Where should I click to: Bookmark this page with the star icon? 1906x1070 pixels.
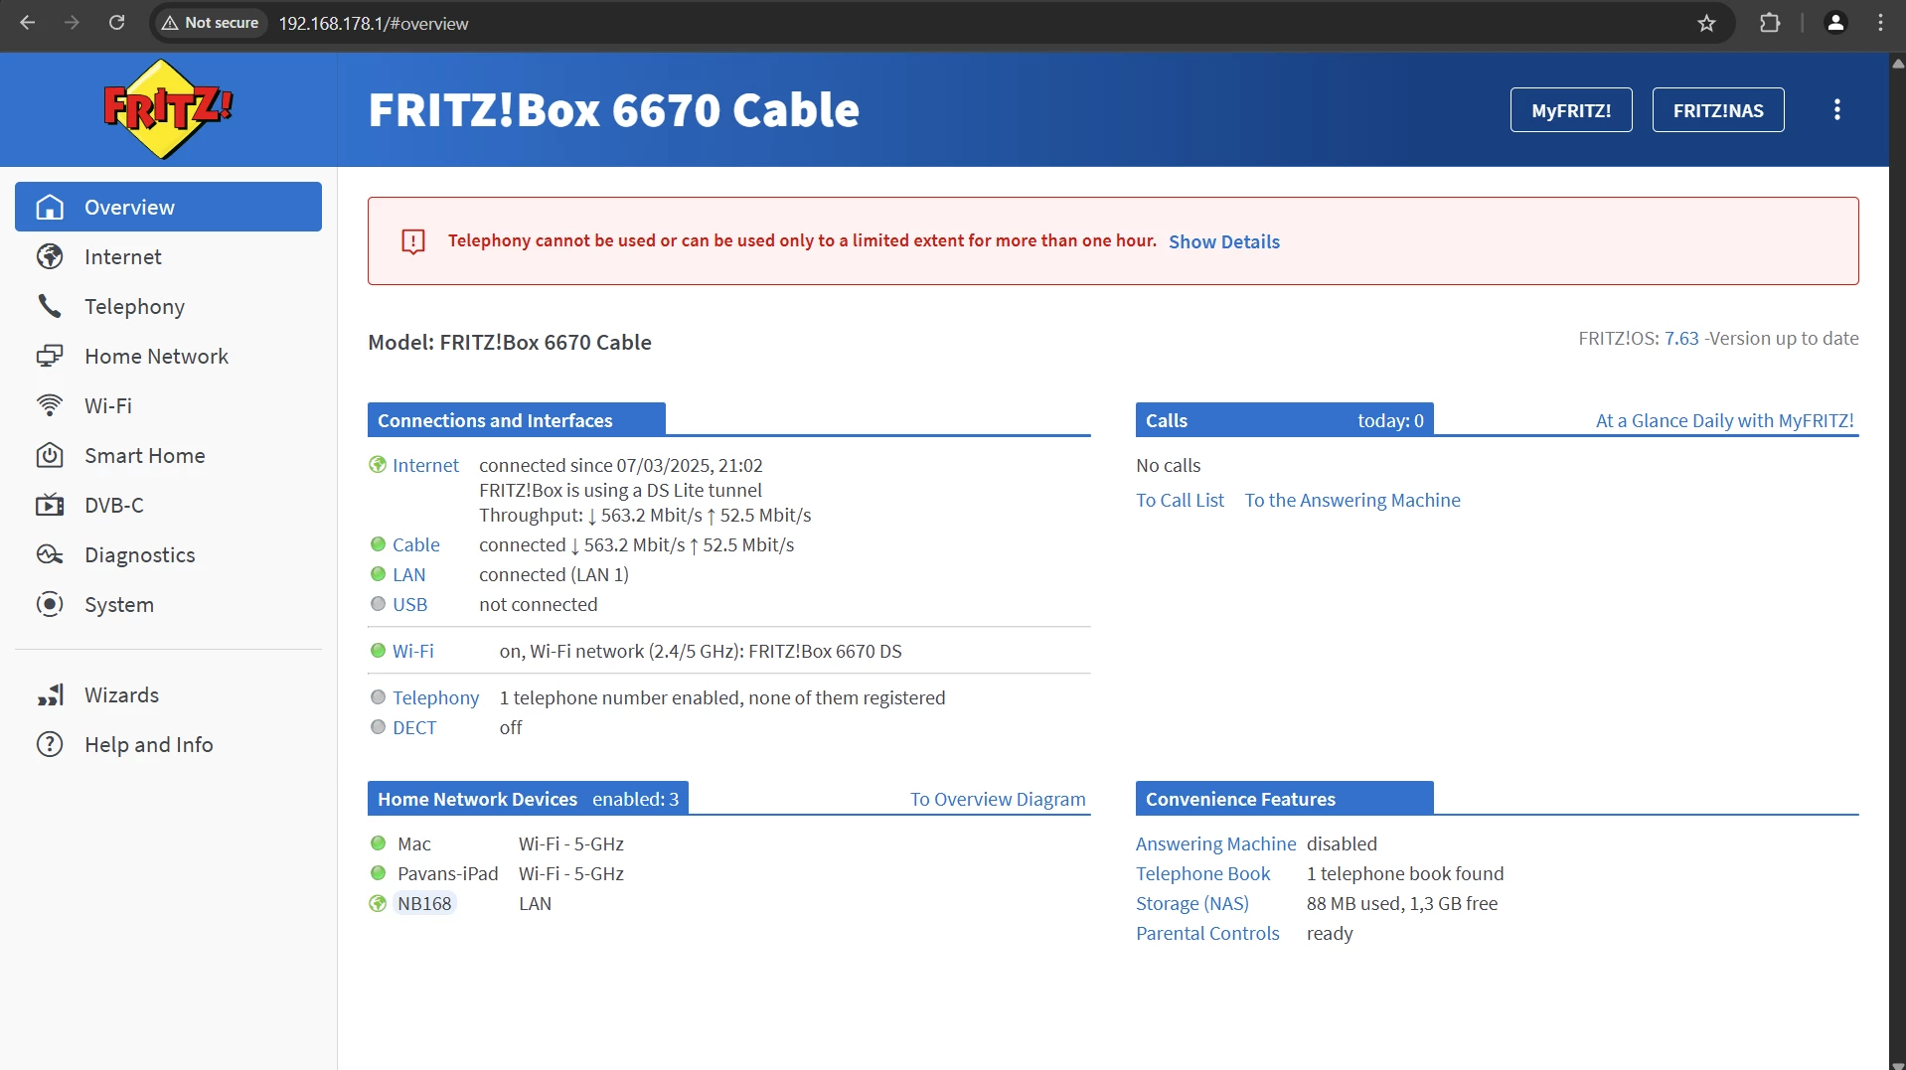point(1706,23)
